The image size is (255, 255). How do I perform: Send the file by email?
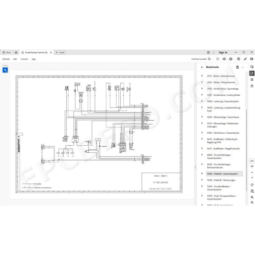(252, 59)
